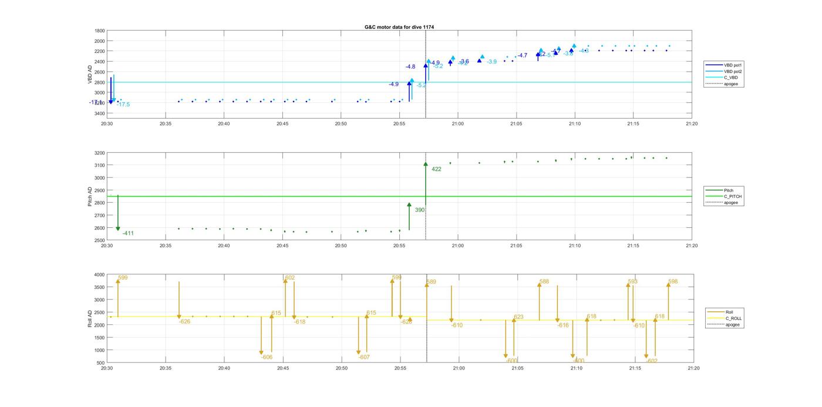Click the '623' roll data label
The image size is (822, 407).
pos(518,317)
